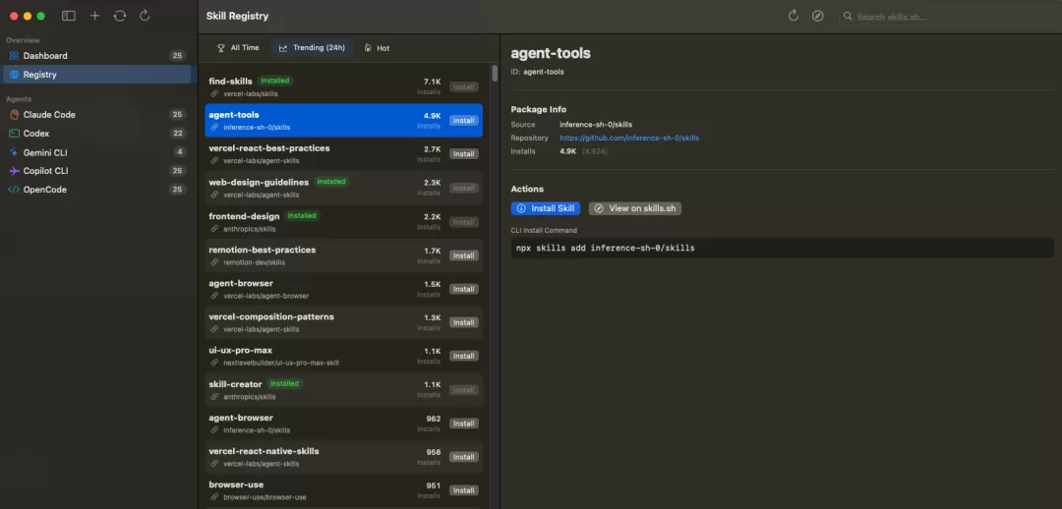Viewport: 1062px width, 509px height.
Task: Open Dashboard in the sidebar
Action: (x=96, y=55)
